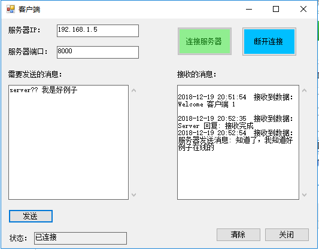Click inside the 接收的消息 text area

[238, 142]
